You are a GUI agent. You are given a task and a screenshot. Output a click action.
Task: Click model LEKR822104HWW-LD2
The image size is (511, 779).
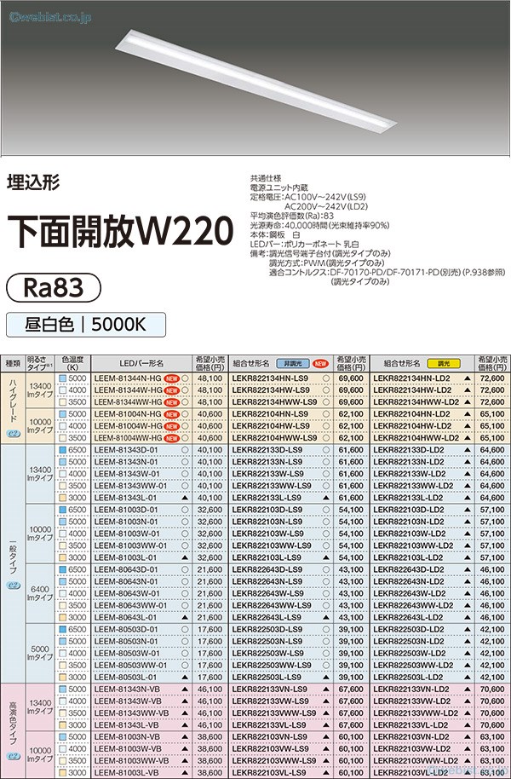point(416,438)
